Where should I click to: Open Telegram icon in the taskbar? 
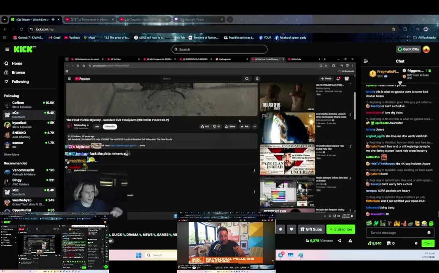pyautogui.click(x=281, y=255)
